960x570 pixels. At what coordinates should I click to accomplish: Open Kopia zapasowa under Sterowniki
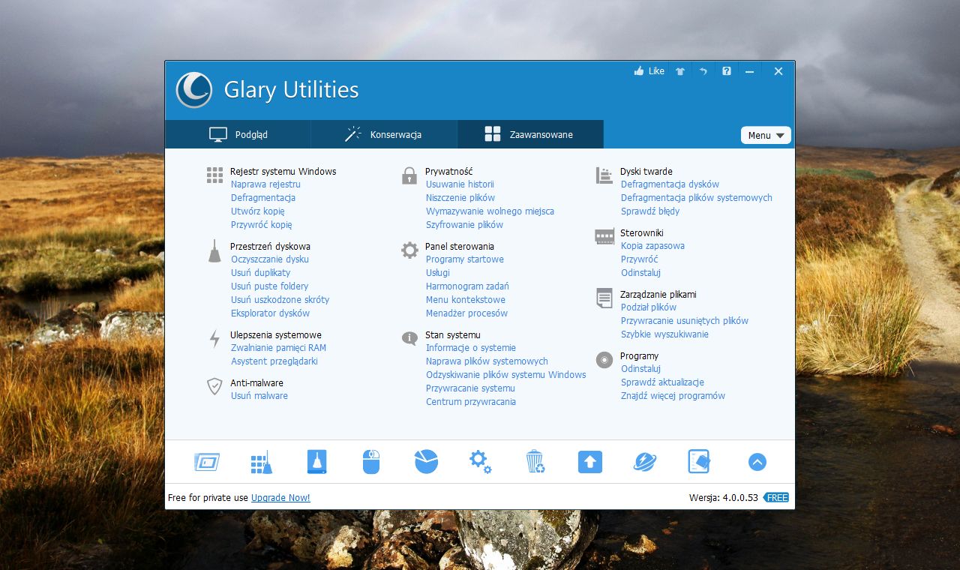(652, 245)
